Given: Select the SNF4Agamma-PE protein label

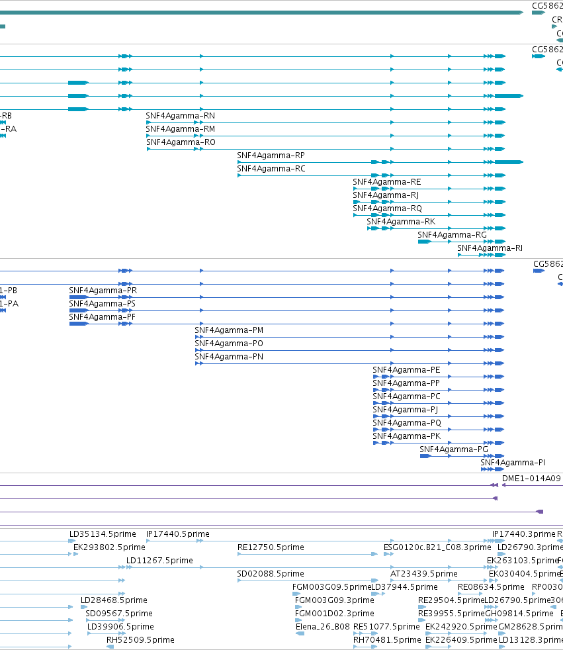Looking at the screenshot, I should (x=406, y=370).
